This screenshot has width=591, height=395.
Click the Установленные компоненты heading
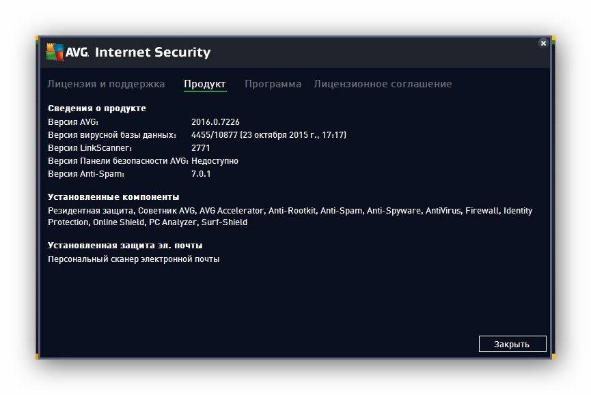coord(113,196)
